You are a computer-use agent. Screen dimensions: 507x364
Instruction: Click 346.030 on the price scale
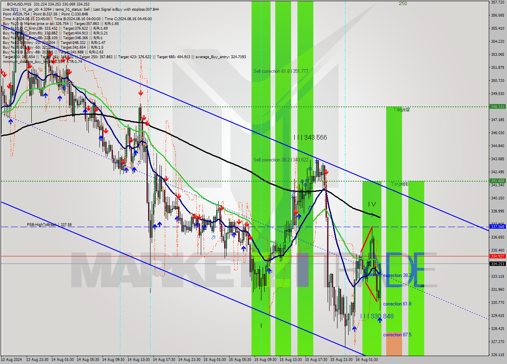[497, 133]
